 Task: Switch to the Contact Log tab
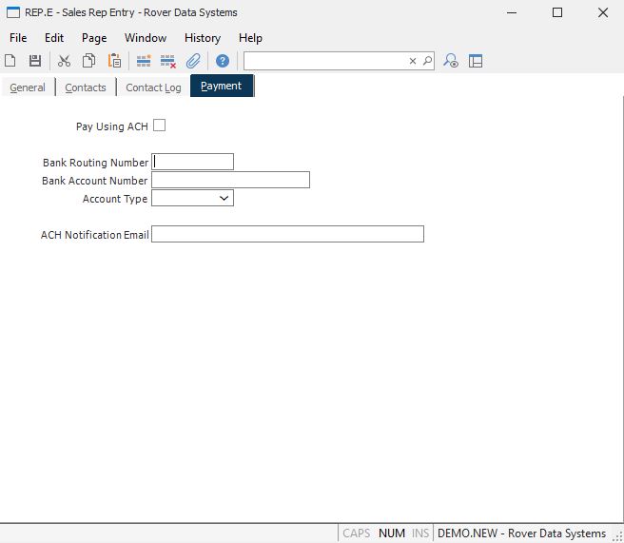tap(152, 87)
